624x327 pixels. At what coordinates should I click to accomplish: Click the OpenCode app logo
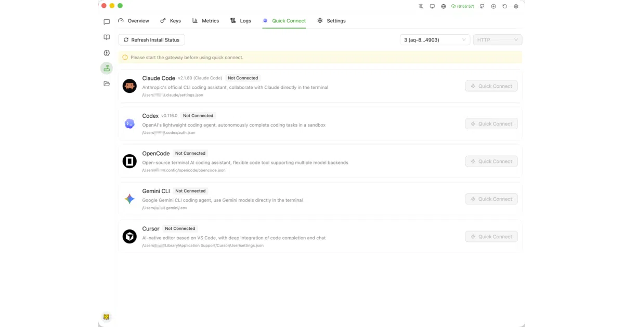[129, 161]
